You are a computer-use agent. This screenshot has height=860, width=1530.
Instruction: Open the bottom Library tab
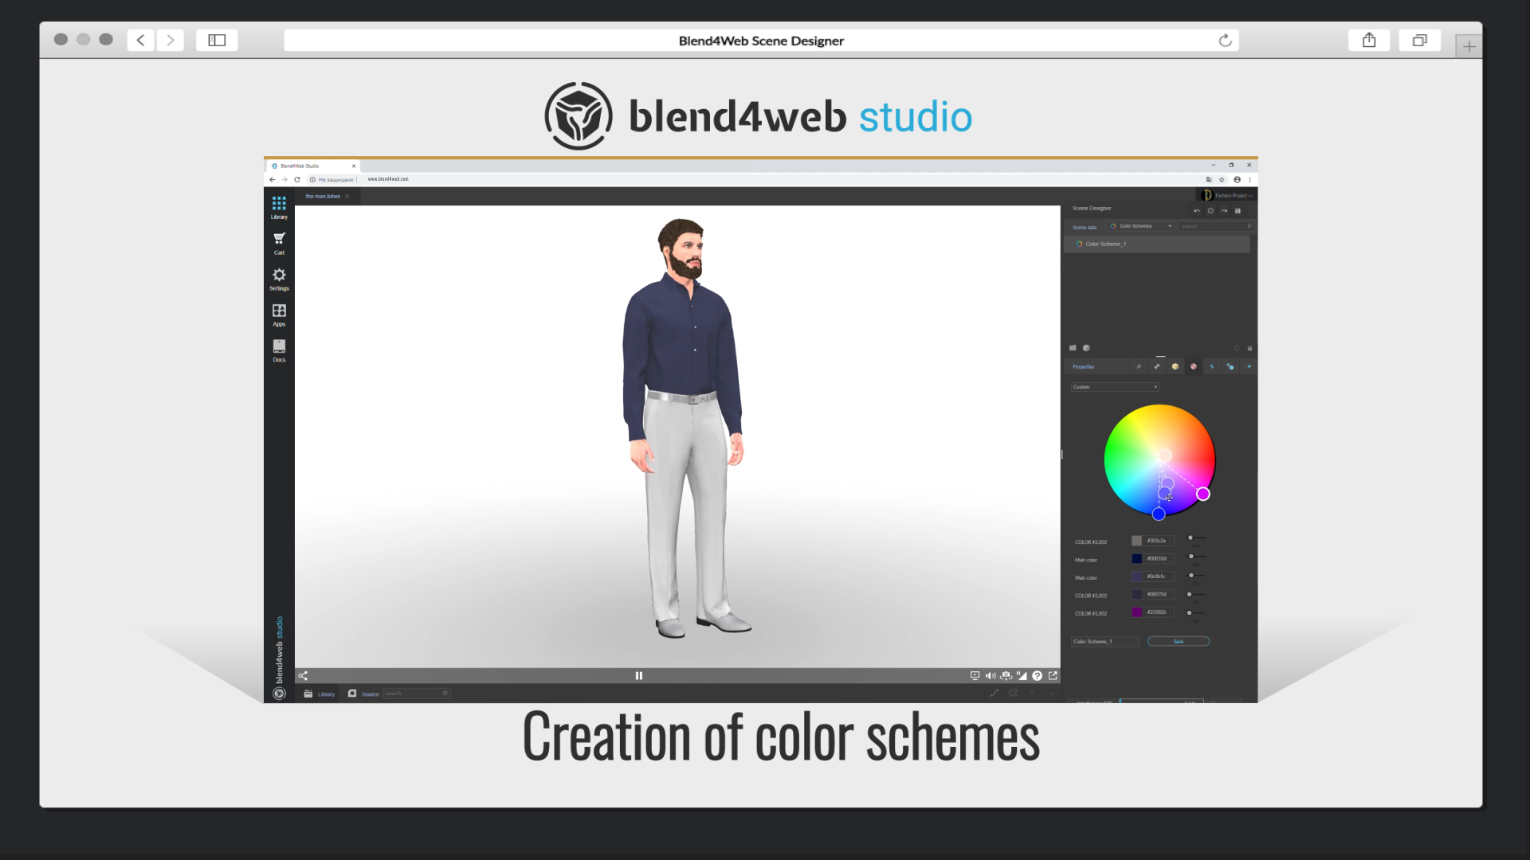pyautogui.click(x=320, y=694)
